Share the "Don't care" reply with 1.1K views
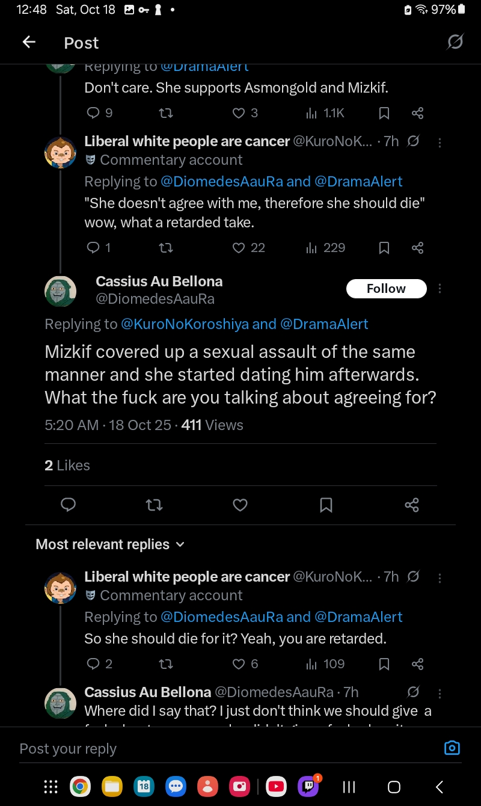This screenshot has height=806, width=481. pyautogui.click(x=418, y=113)
